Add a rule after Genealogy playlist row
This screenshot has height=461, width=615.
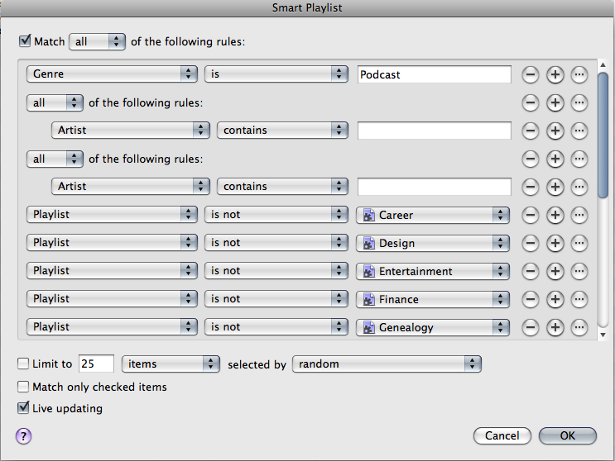555,327
